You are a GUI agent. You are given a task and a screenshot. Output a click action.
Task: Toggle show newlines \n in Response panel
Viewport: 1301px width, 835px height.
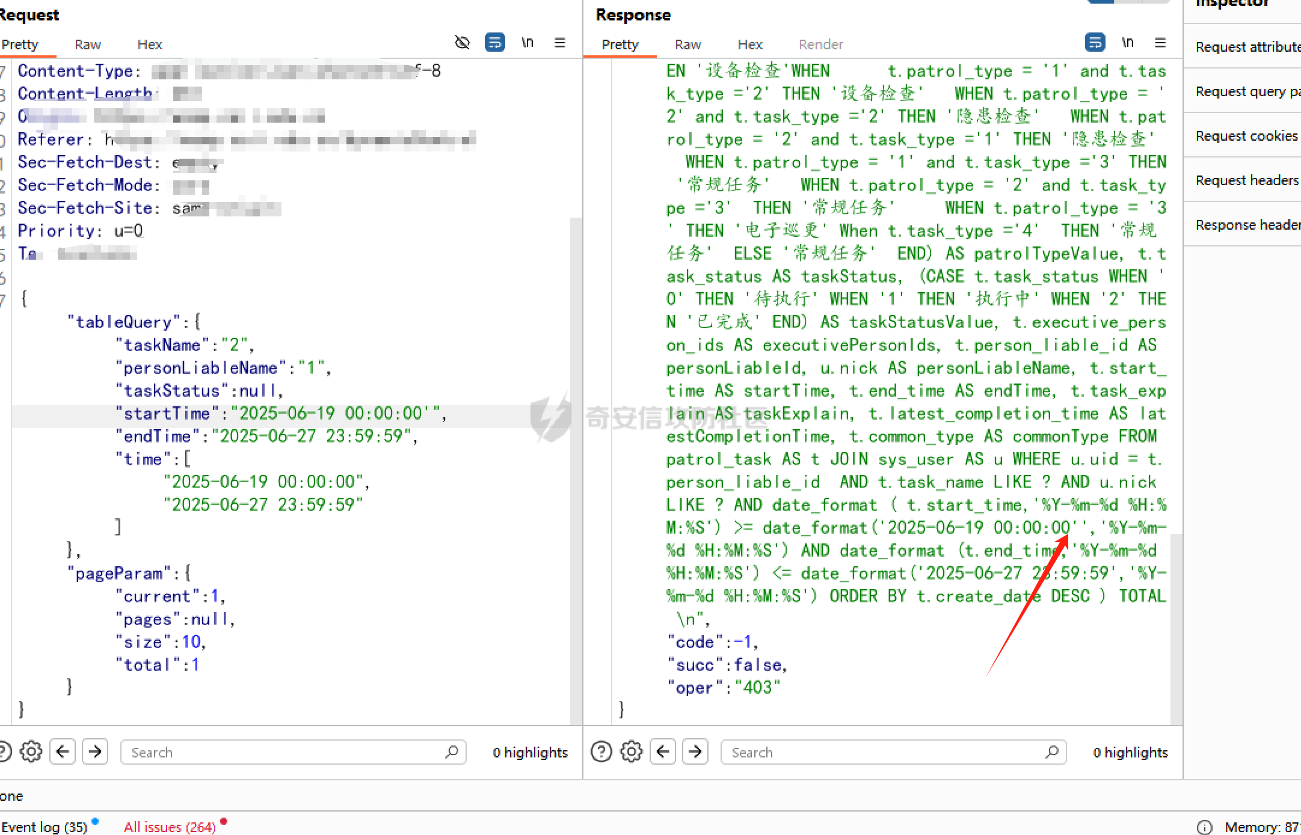pyautogui.click(x=1128, y=43)
